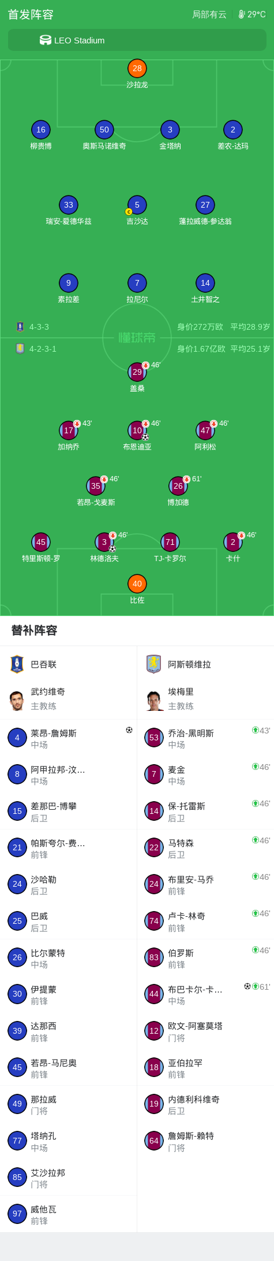Open 阿斯顿维拉 team crest in substitutes
The height and width of the screenshot is (1261, 274).
(x=153, y=664)
